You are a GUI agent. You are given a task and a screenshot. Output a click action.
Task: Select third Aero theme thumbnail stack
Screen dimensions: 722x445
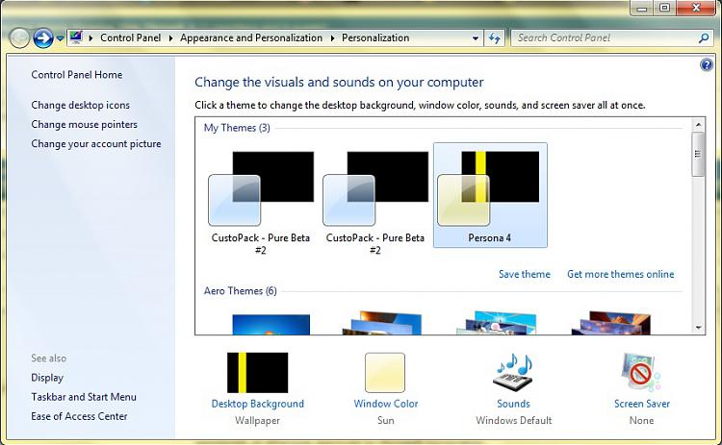pyautogui.click(x=497, y=323)
